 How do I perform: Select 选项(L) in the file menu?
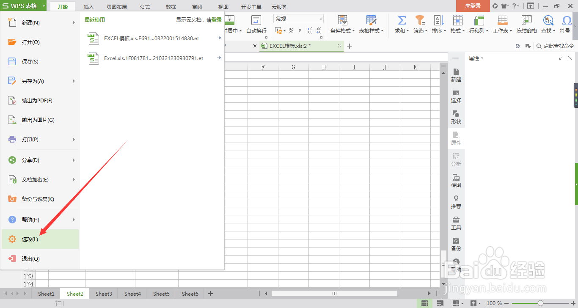point(40,239)
